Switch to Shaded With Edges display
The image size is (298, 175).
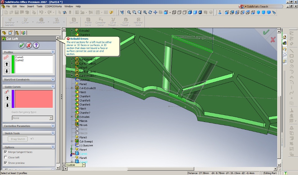190,12
